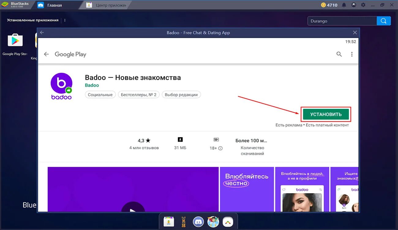Select the Выбор редакции chip

pyautogui.click(x=181, y=95)
